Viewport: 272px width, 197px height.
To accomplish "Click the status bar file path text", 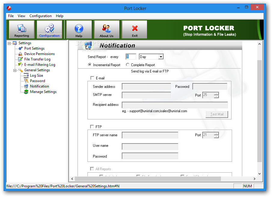I will [x=63, y=186].
